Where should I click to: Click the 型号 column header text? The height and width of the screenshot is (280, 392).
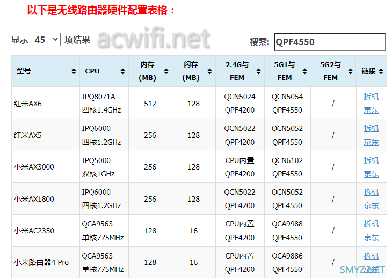tap(24, 71)
